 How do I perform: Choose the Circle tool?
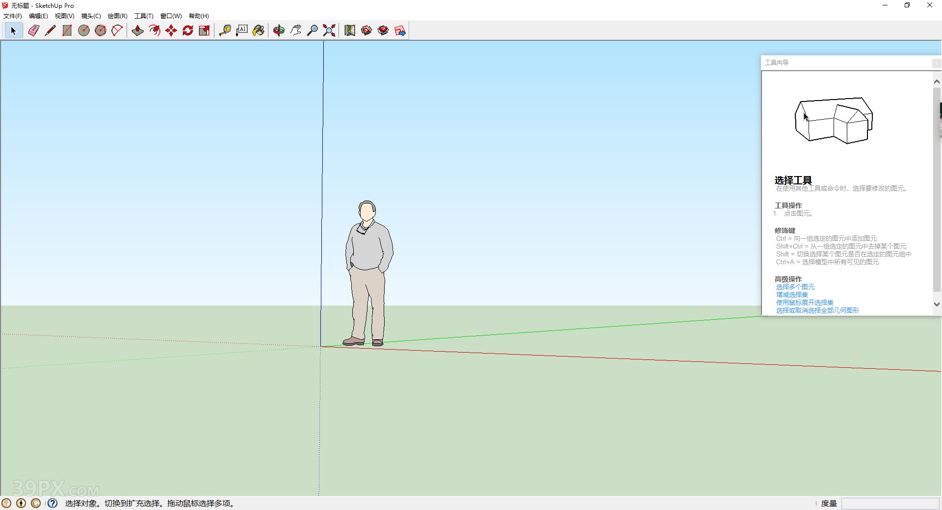click(83, 30)
